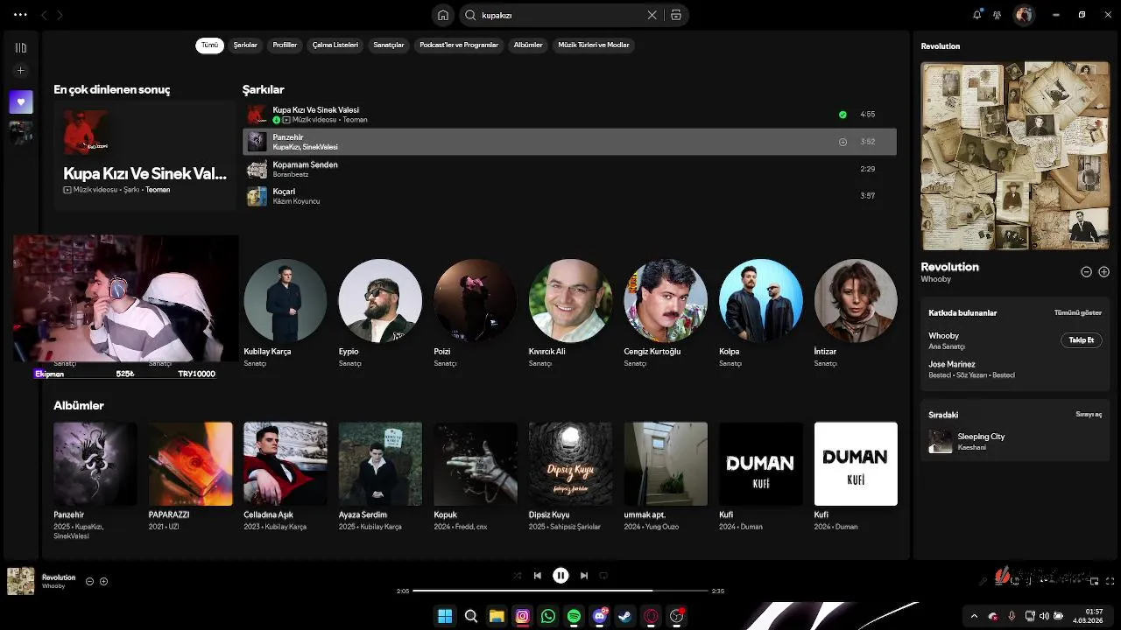Open Sleeping City in the queue
The image size is (1121, 630).
981,437
